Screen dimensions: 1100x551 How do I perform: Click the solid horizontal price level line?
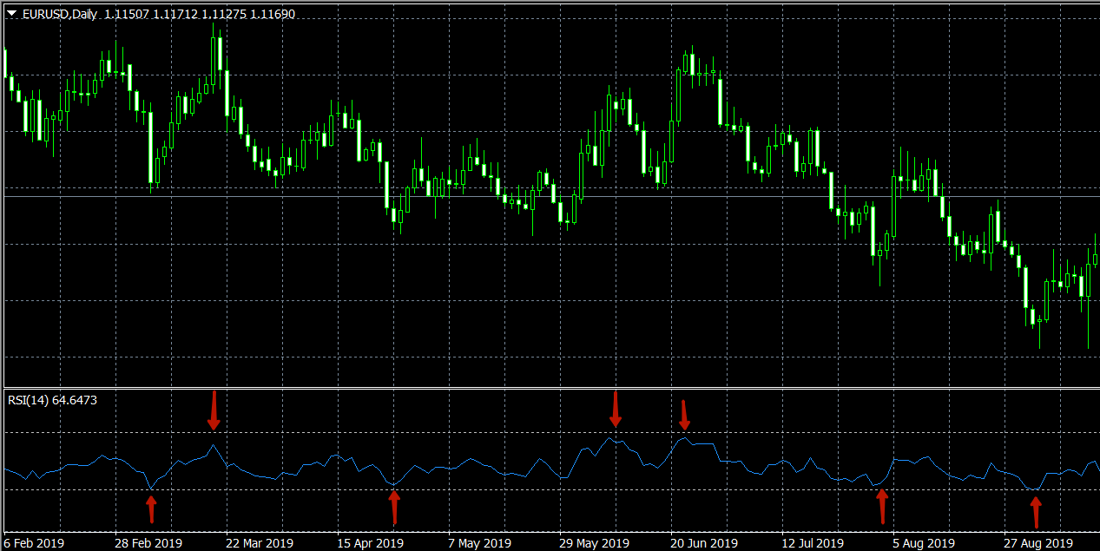pos(521,197)
